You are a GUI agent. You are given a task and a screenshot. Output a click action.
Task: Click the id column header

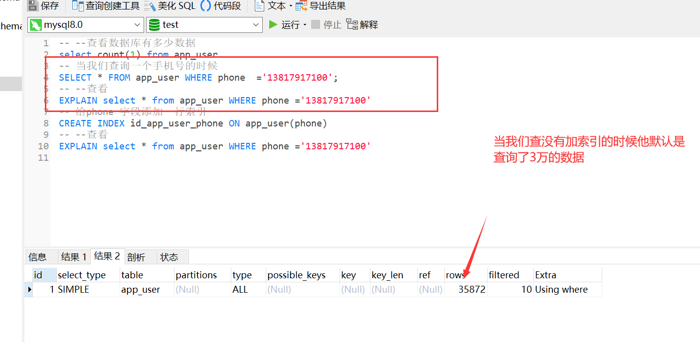pyautogui.click(x=44, y=275)
